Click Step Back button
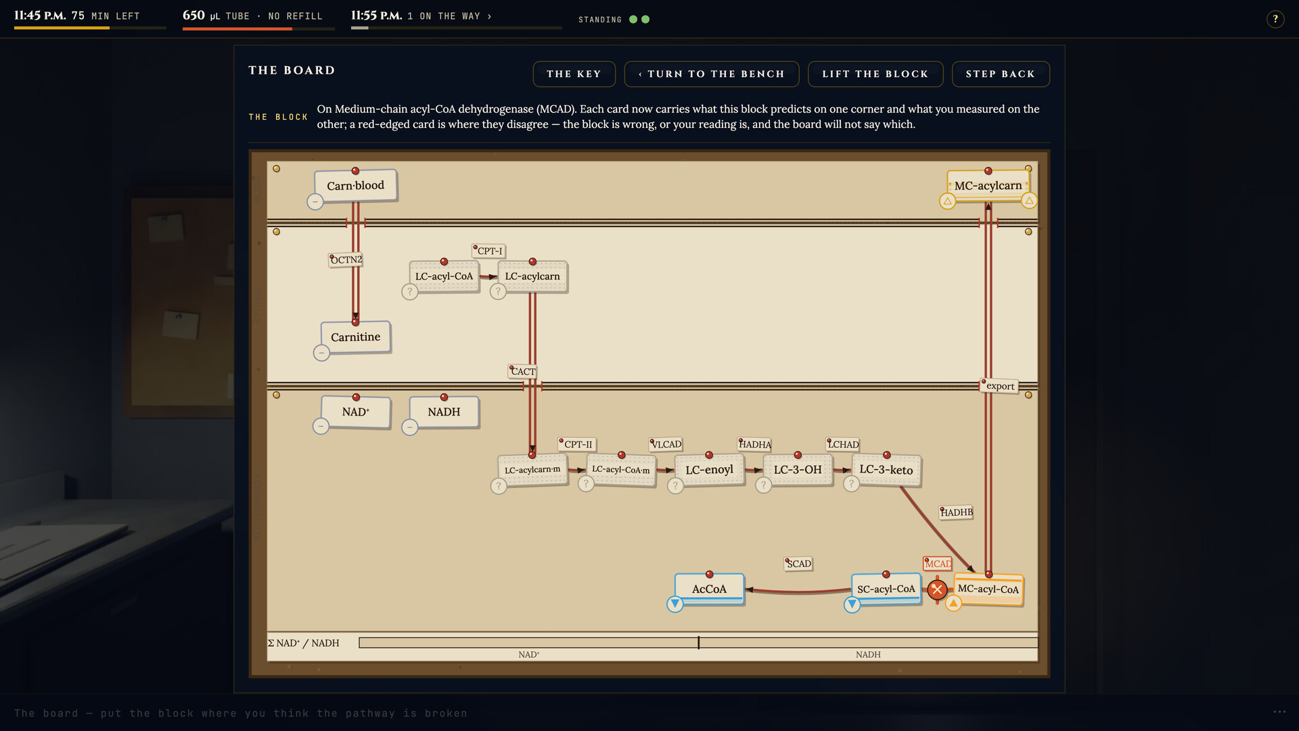 [1001, 74]
